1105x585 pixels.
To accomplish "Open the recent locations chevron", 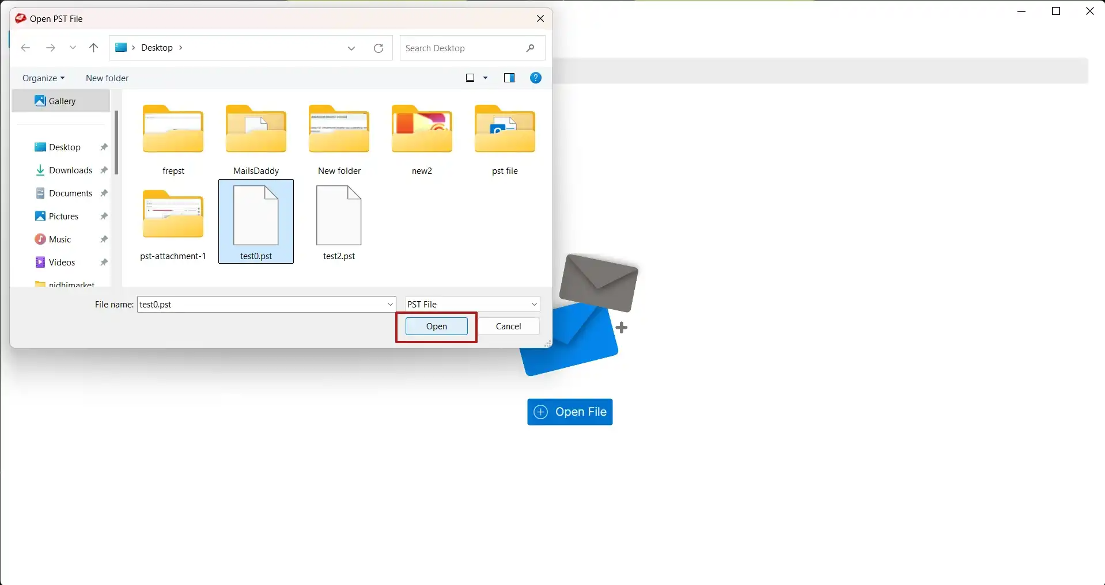I will [73, 48].
